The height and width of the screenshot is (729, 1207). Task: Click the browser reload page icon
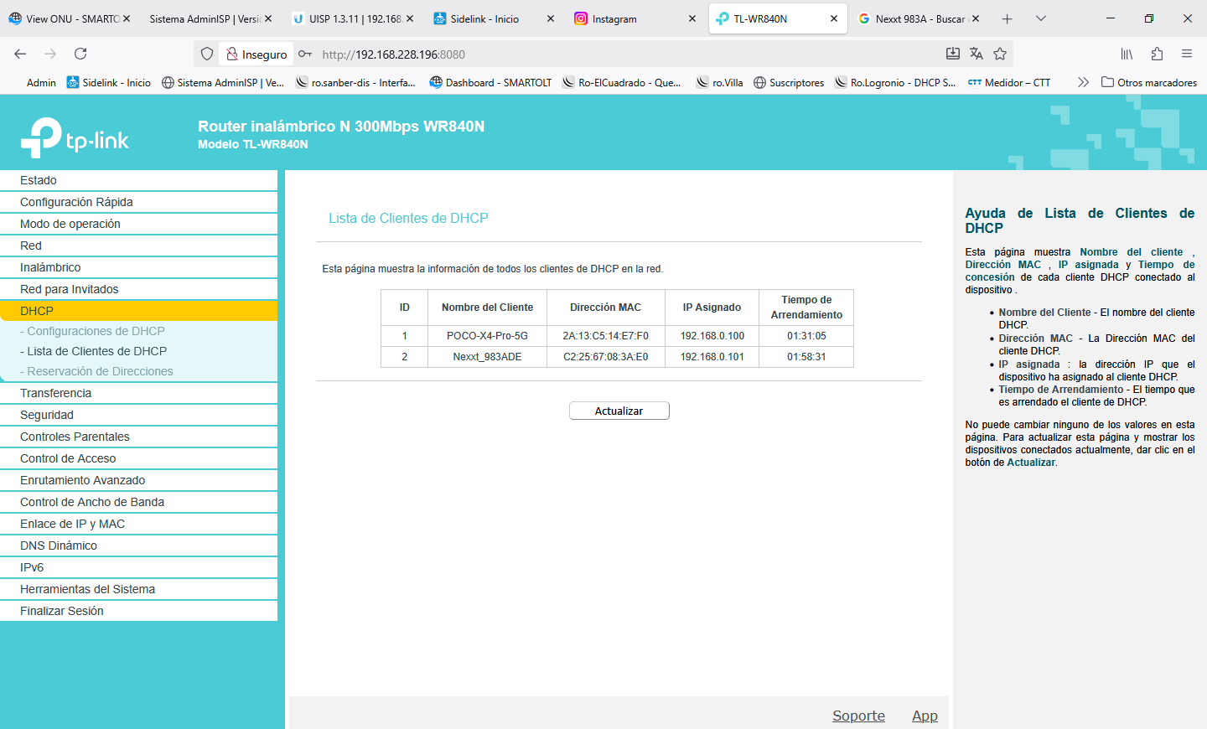tap(80, 54)
